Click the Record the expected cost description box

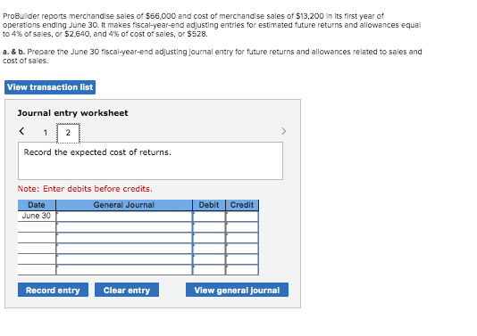pos(150,160)
